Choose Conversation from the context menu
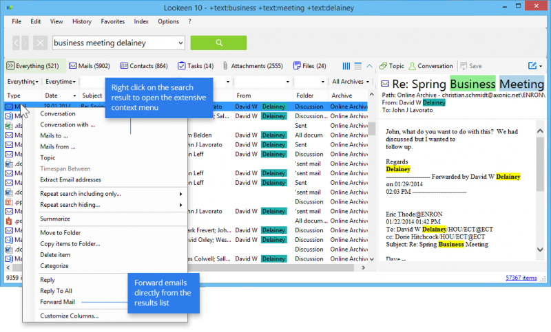The height and width of the screenshot is (332, 551). (58, 113)
